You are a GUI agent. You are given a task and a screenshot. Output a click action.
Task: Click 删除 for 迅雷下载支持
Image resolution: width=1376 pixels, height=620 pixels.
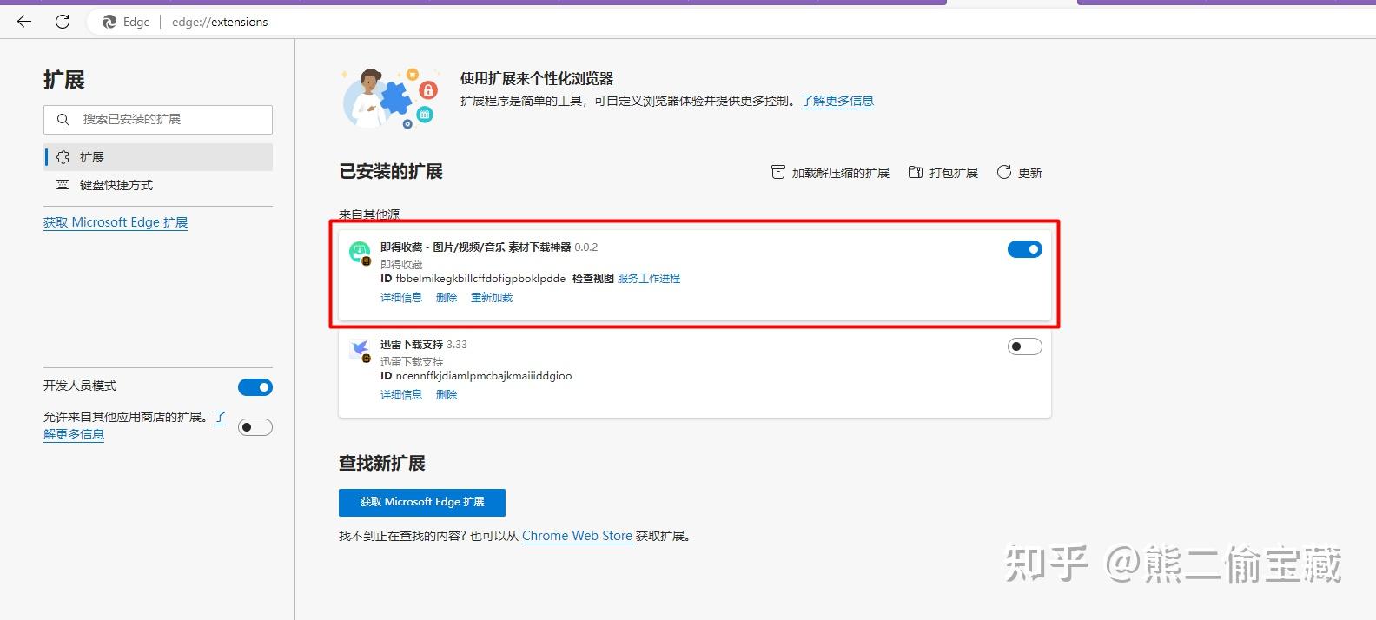(x=447, y=395)
